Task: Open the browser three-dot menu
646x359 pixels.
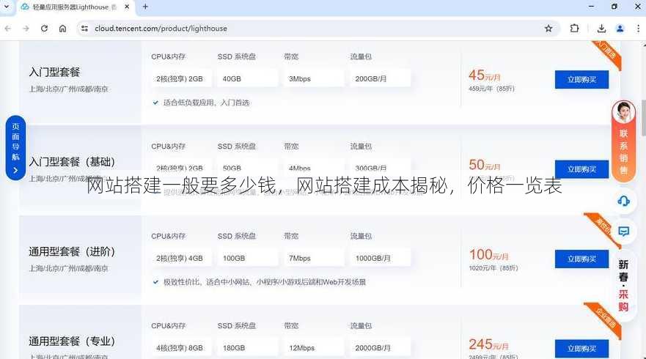Action: [x=638, y=29]
